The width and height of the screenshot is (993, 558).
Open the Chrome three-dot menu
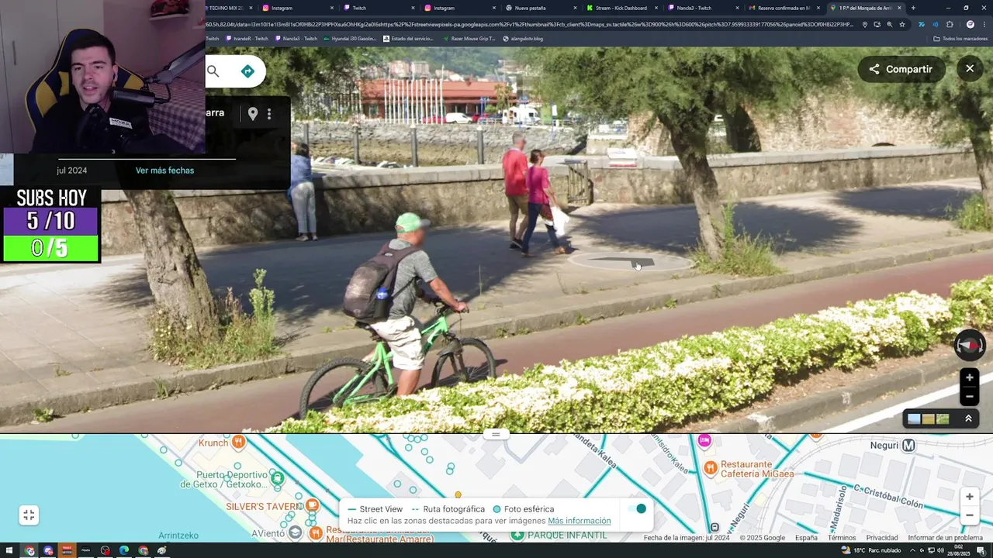(984, 25)
